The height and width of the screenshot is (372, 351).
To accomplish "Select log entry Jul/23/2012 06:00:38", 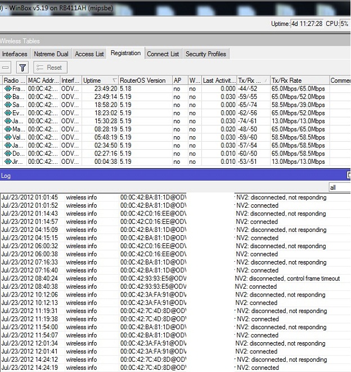I will (175, 254).
